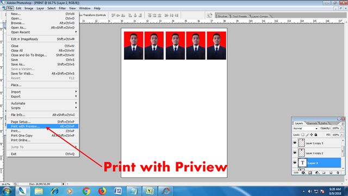Add a layer mask in Layers panel
The image size is (348, 196).
click(x=310, y=173)
